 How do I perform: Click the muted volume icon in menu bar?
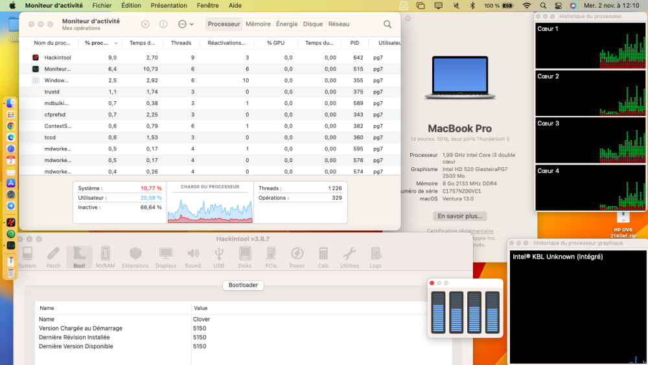[x=456, y=5]
